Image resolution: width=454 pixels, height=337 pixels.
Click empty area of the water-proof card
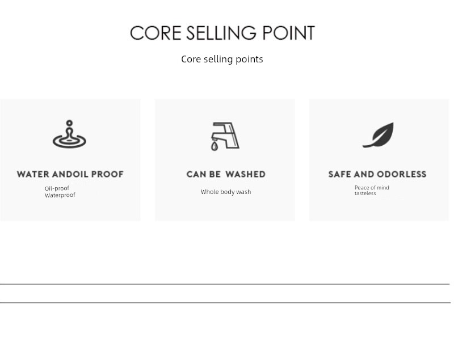click(110, 208)
